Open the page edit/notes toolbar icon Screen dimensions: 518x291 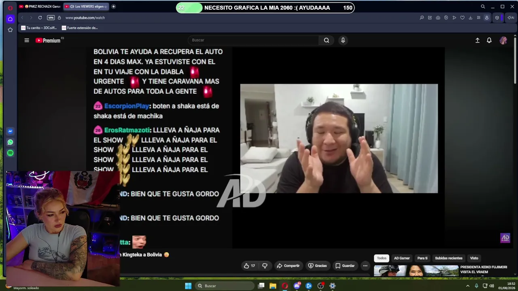tap(430, 18)
